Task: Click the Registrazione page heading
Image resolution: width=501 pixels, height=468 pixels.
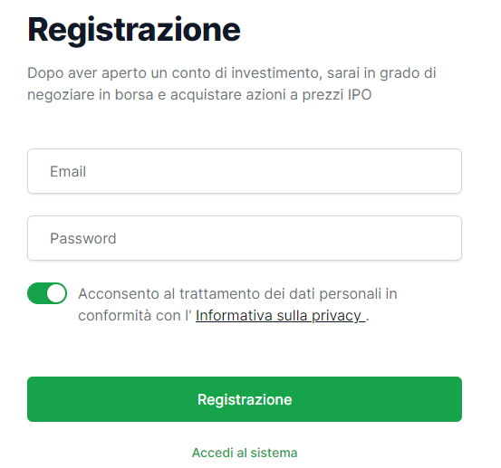Action: (134, 31)
